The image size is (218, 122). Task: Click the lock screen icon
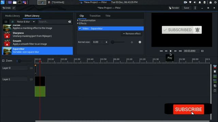click(x=211, y=2)
